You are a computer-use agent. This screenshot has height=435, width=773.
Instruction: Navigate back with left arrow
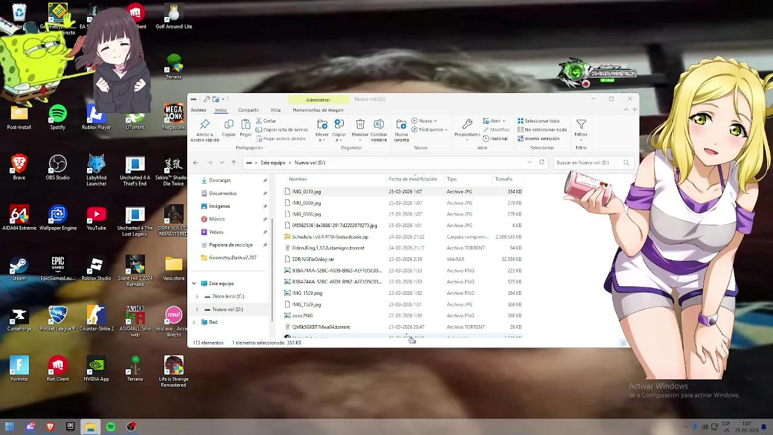click(x=196, y=163)
